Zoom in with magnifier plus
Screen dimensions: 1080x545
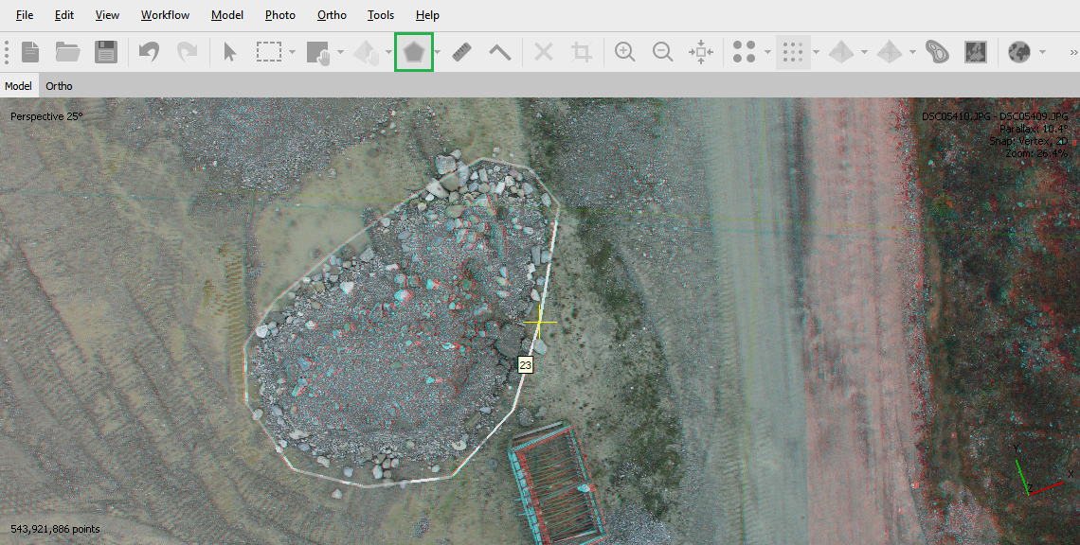coord(624,52)
